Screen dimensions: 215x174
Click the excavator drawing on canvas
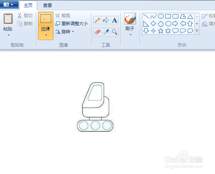95,107
